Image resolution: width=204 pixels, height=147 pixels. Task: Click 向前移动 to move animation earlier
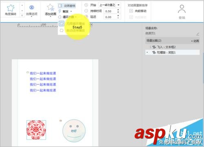pyautogui.click(x=138, y=11)
